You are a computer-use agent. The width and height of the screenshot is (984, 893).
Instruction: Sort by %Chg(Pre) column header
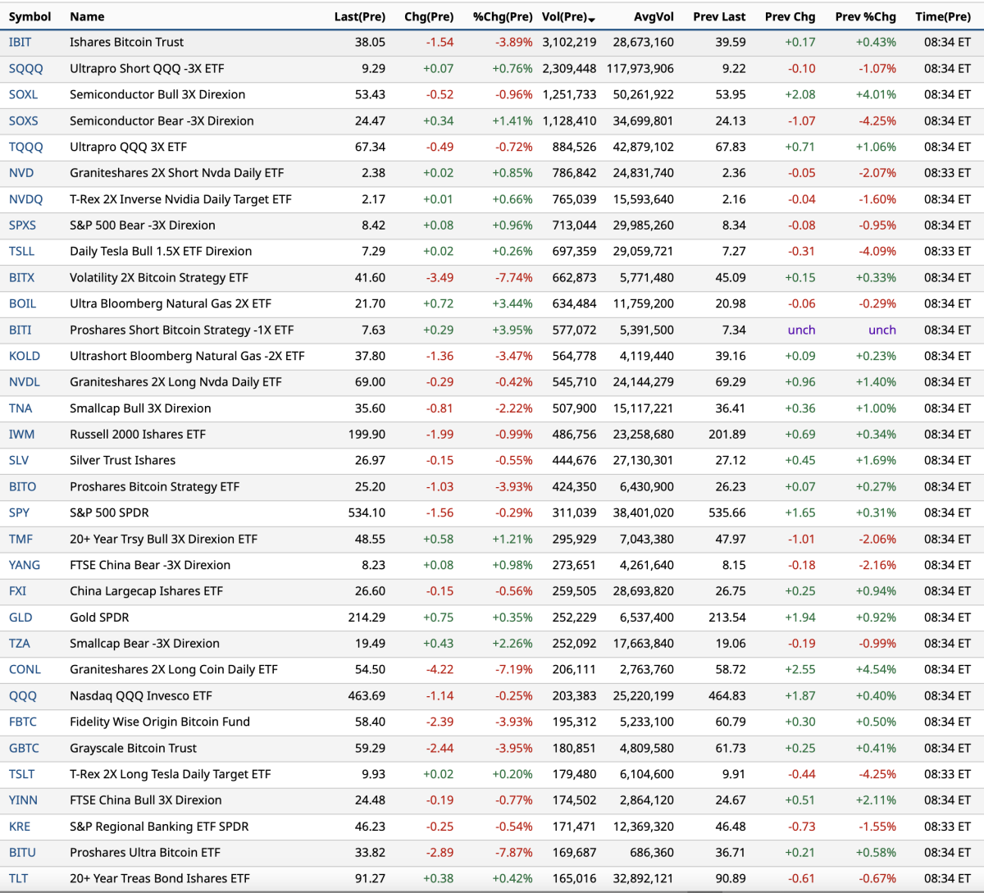point(503,16)
